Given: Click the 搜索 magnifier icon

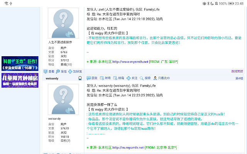Looking at the screenshot, I should click(x=142, y=78).
